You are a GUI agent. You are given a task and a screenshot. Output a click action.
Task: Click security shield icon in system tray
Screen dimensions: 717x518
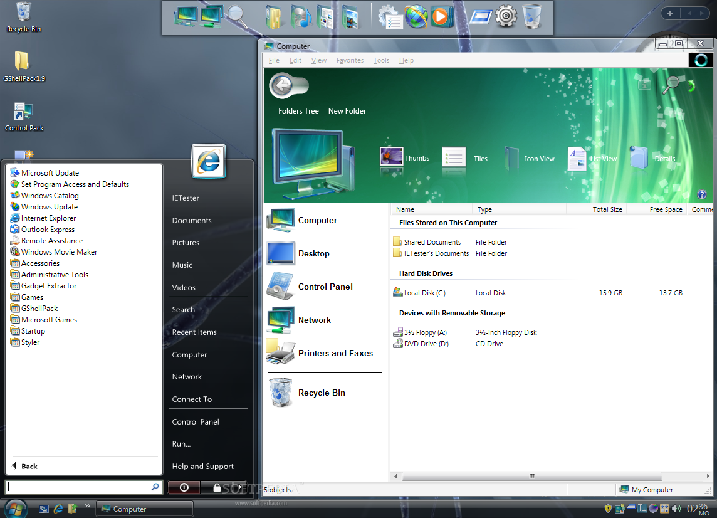pos(608,509)
